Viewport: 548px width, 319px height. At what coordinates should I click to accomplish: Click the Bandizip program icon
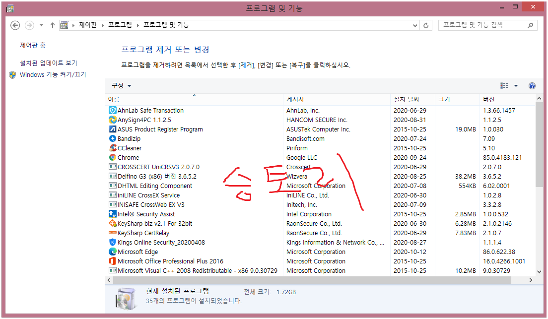pyautogui.click(x=113, y=139)
